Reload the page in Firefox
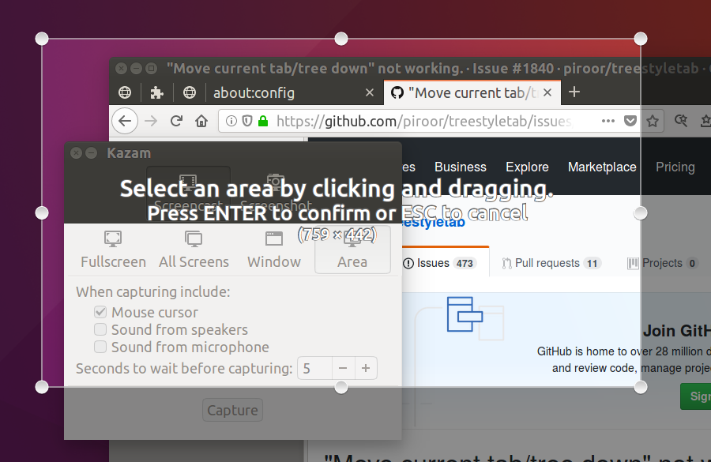711x462 pixels. [176, 121]
